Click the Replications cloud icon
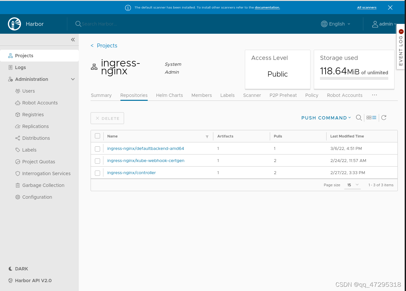Image resolution: width=406 pixels, height=291 pixels. click(18, 126)
